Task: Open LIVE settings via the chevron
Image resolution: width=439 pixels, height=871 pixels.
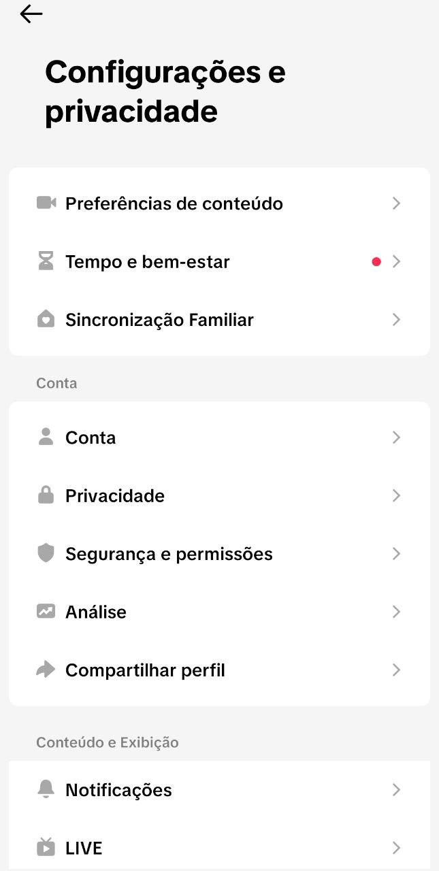Action: coord(397,848)
